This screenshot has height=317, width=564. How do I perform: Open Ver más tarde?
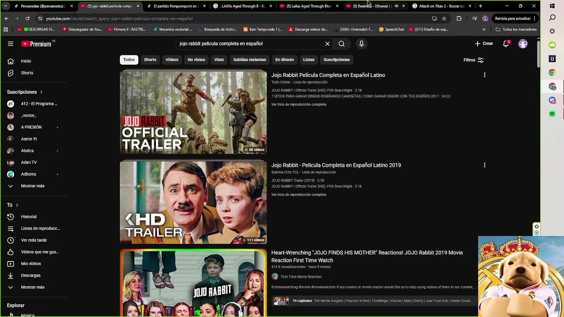point(34,240)
